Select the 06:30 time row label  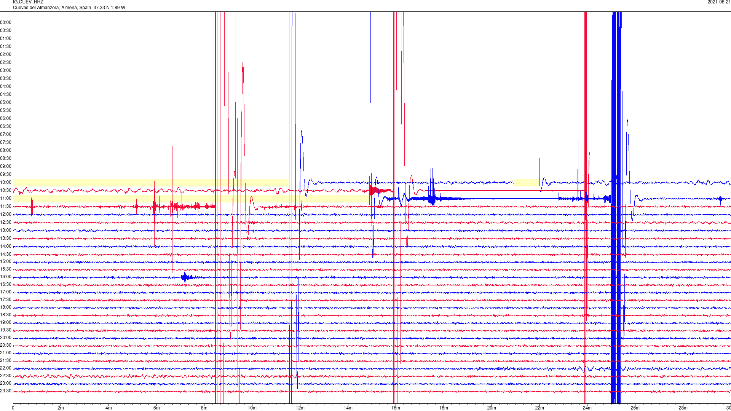point(6,126)
